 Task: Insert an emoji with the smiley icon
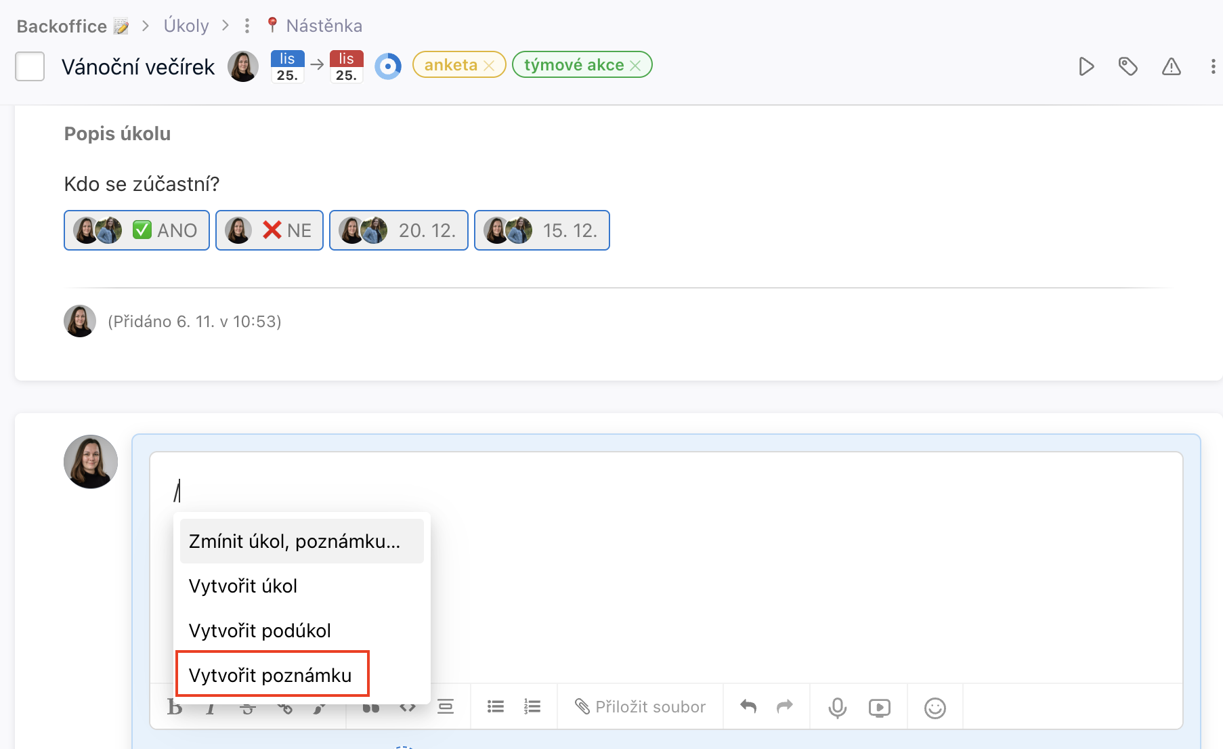click(935, 706)
